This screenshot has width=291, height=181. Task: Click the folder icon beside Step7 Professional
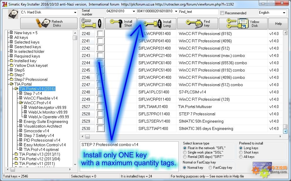pos(11,79)
